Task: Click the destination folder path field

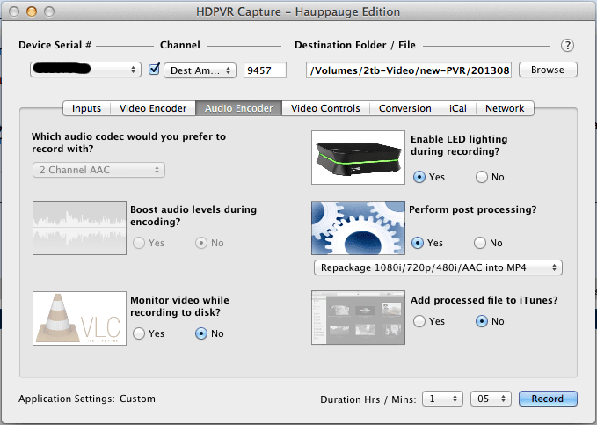Action: pos(409,70)
